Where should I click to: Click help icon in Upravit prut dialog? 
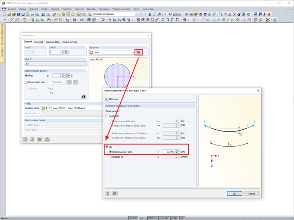25,140
